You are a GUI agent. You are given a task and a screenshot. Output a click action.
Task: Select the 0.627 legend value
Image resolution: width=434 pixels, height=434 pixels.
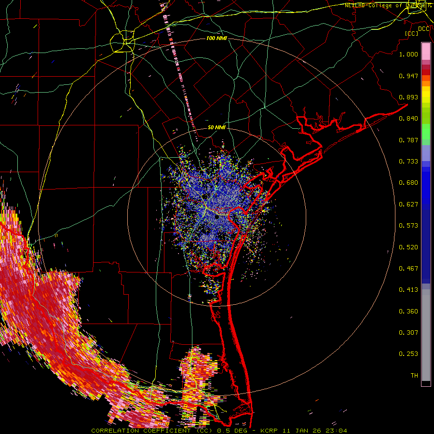[x=408, y=204]
